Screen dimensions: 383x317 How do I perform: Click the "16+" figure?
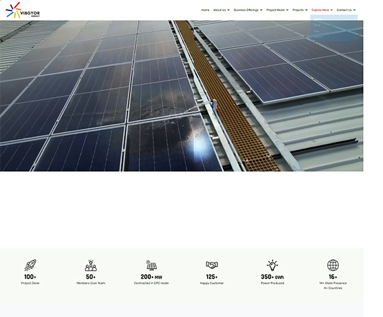tap(333, 277)
